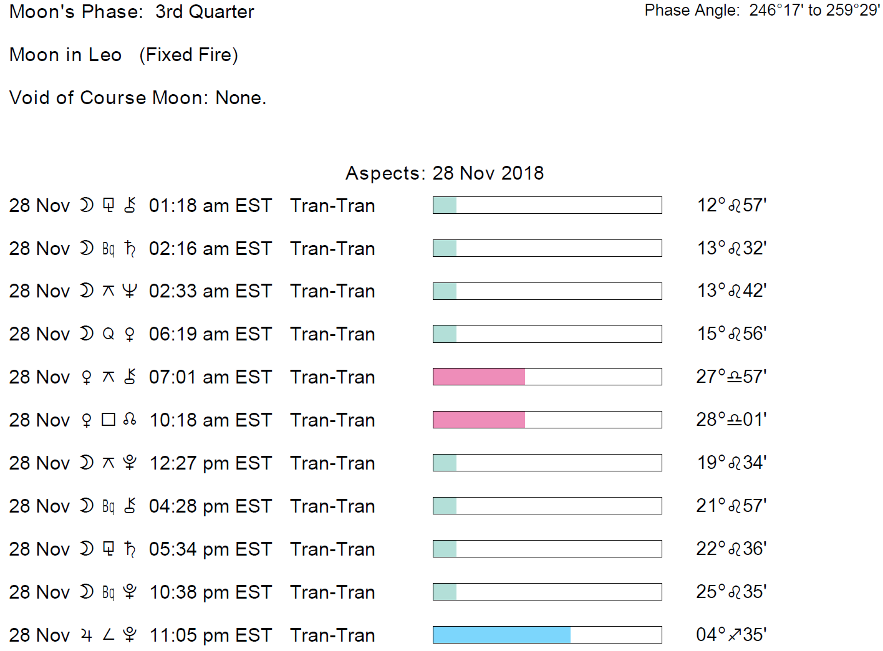Click the pink progress bar at 07:01 am
Viewport: 883px width, 651px height.
point(479,377)
